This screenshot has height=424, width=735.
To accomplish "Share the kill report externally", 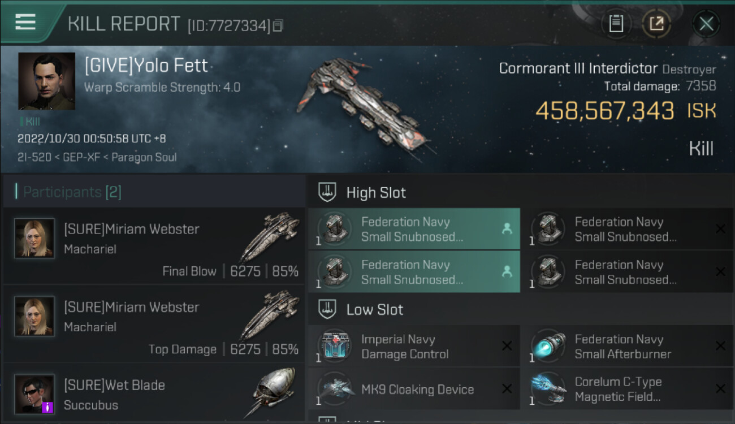I will click(x=656, y=24).
